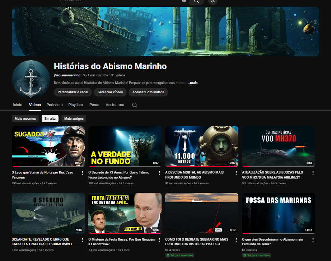This screenshot has width=331, height=261.
Task: Click Personalizar o canal button
Action: tap(73, 92)
